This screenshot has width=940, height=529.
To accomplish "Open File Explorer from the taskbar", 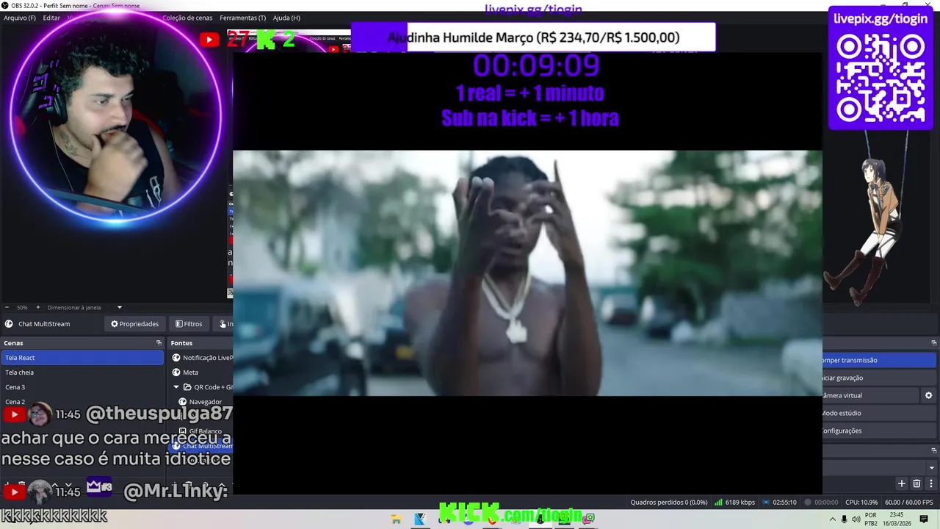I will [397, 519].
